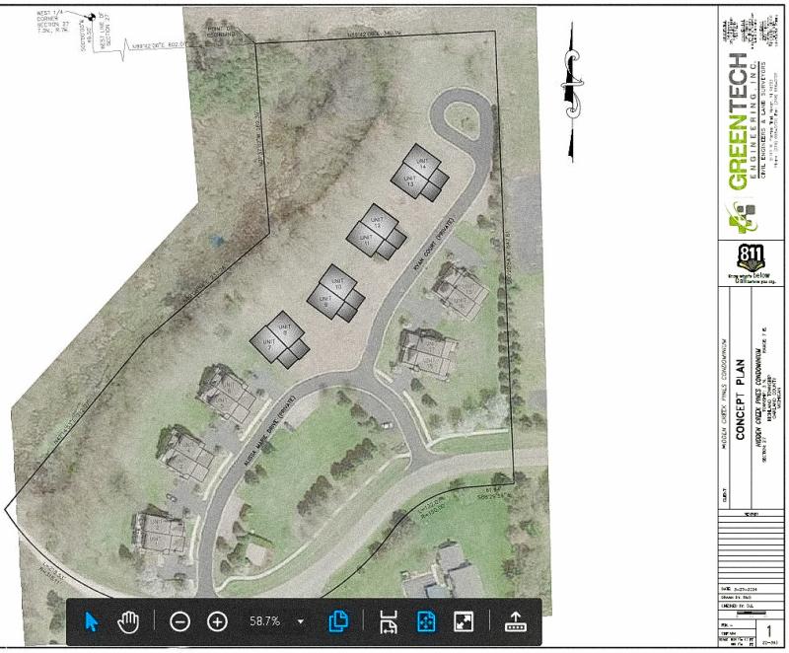Toggle fit one full page view
The image size is (789, 653).
[x=426, y=621]
